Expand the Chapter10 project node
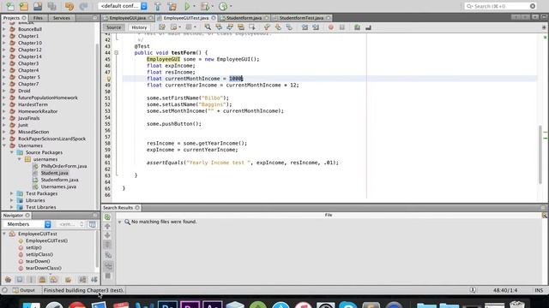549x308 pixels. pyautogui.click(x=4, y=43)
